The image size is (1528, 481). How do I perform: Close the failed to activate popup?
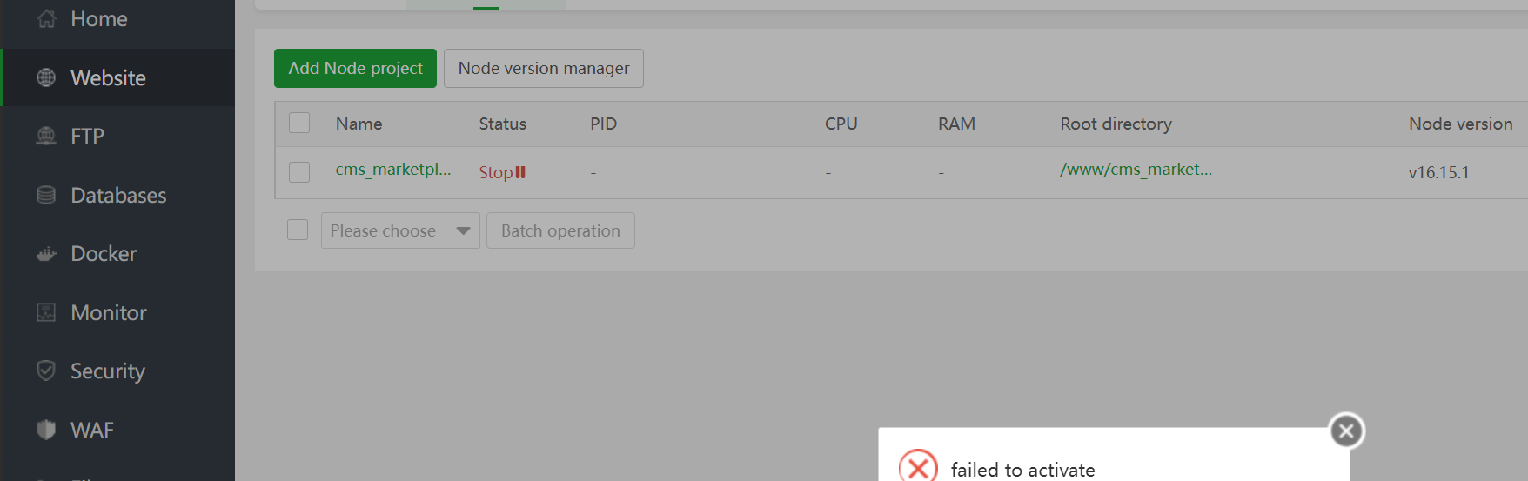pos(1346,431)
